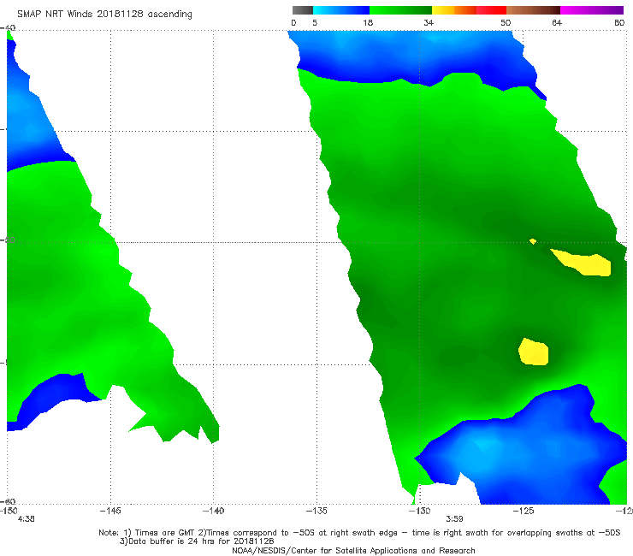The width and height of the screenshot is (633, 556).
Task: Click the red segment of the color bar
Action: pyautogui.click(x=491, y=10)
